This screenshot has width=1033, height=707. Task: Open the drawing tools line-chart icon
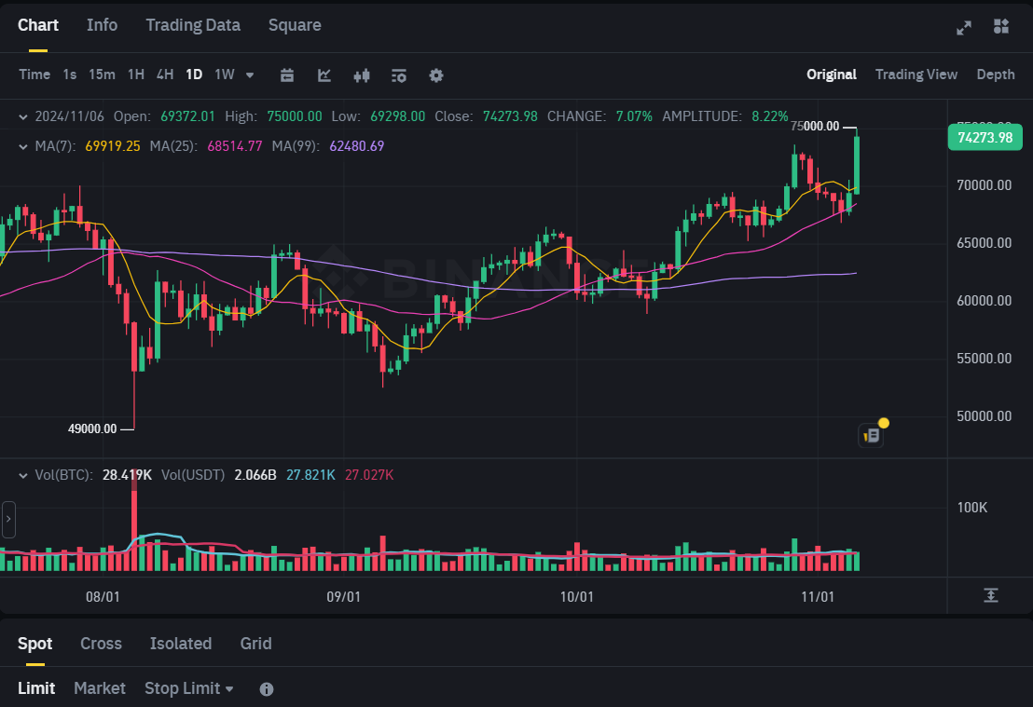324,75
